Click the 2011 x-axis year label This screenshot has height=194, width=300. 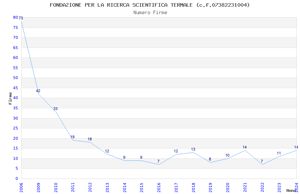click(73, 187)
